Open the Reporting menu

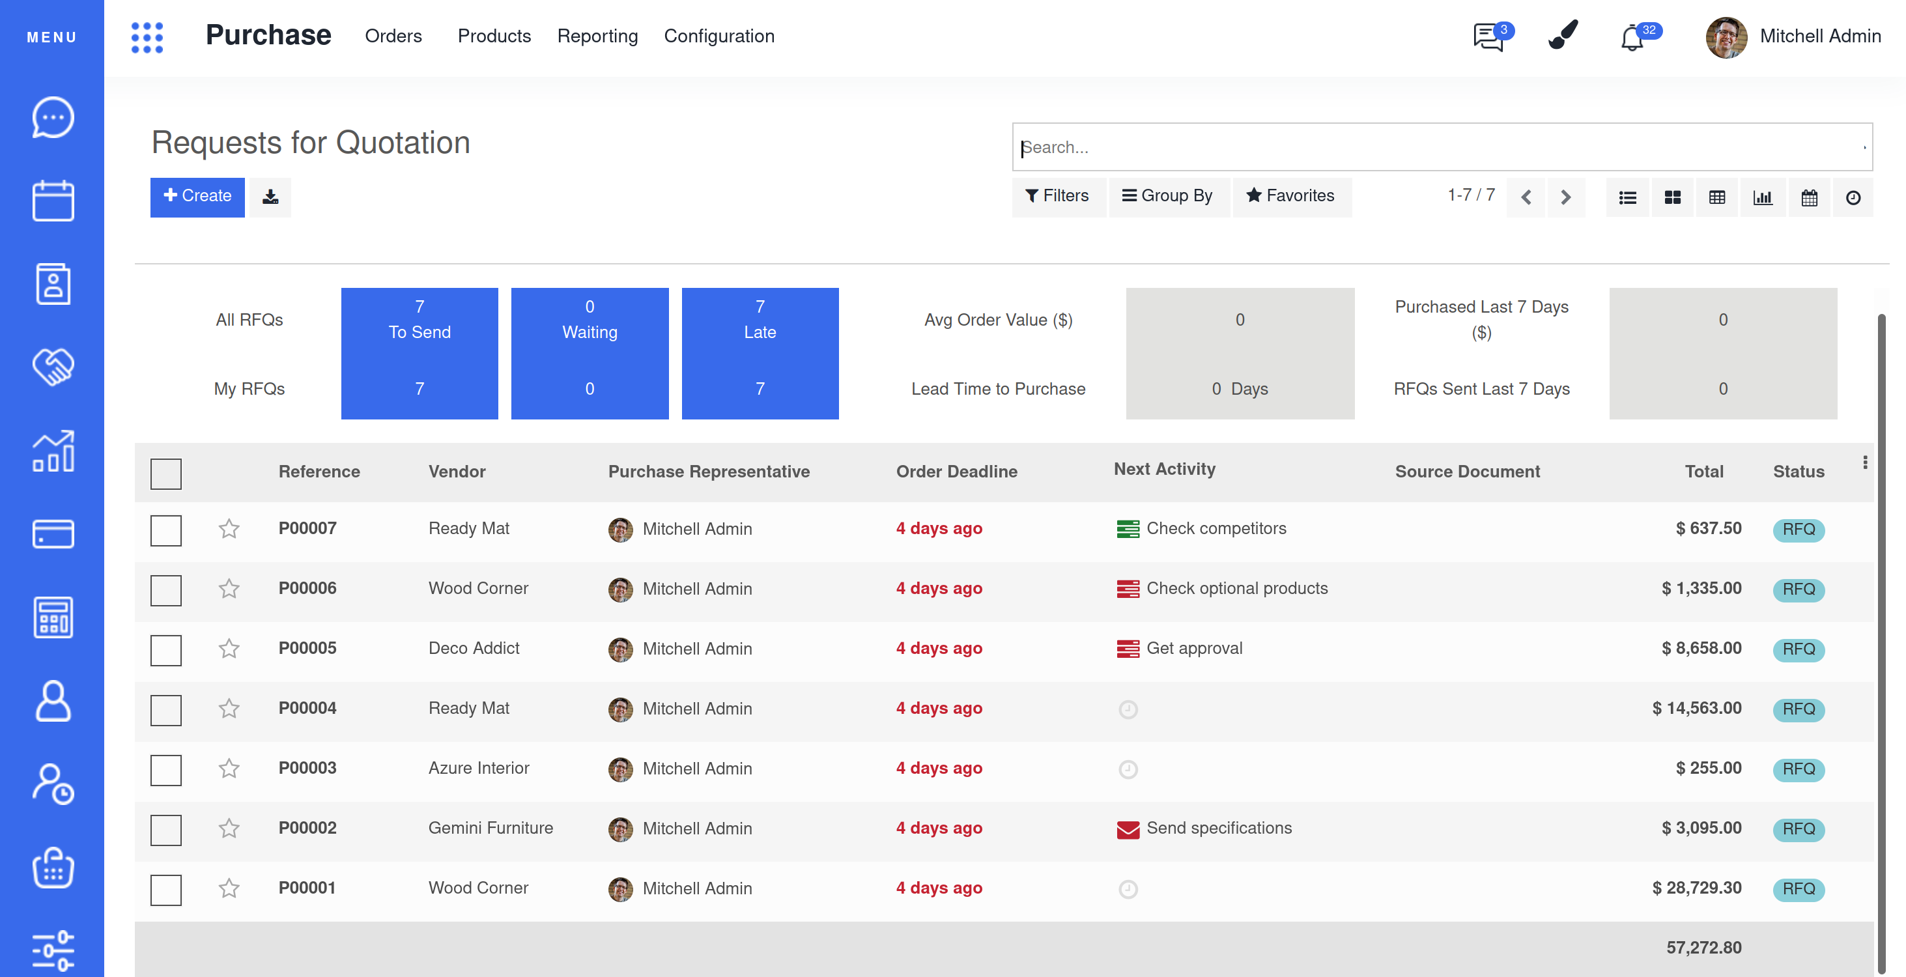click(597, 36)
